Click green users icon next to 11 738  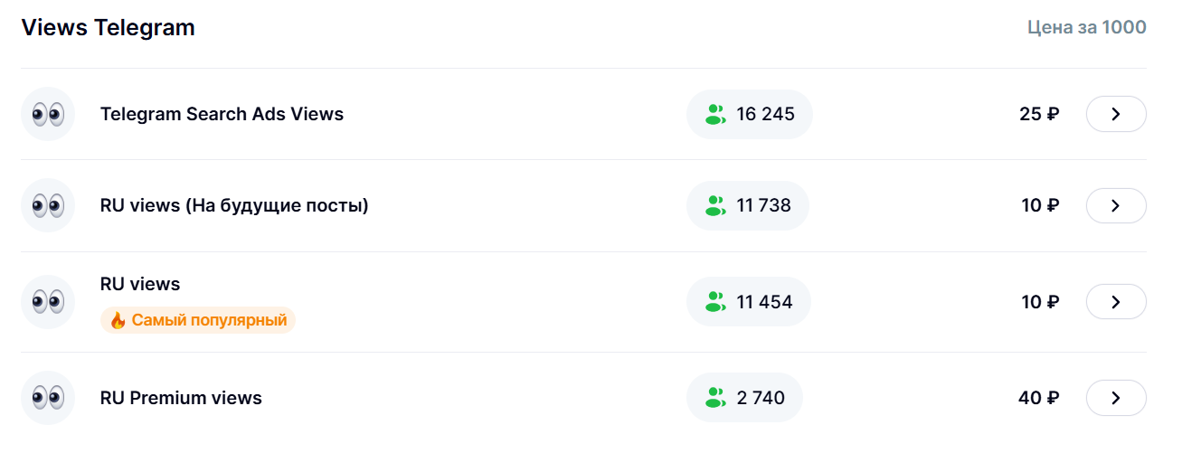(x=715, y=205)
